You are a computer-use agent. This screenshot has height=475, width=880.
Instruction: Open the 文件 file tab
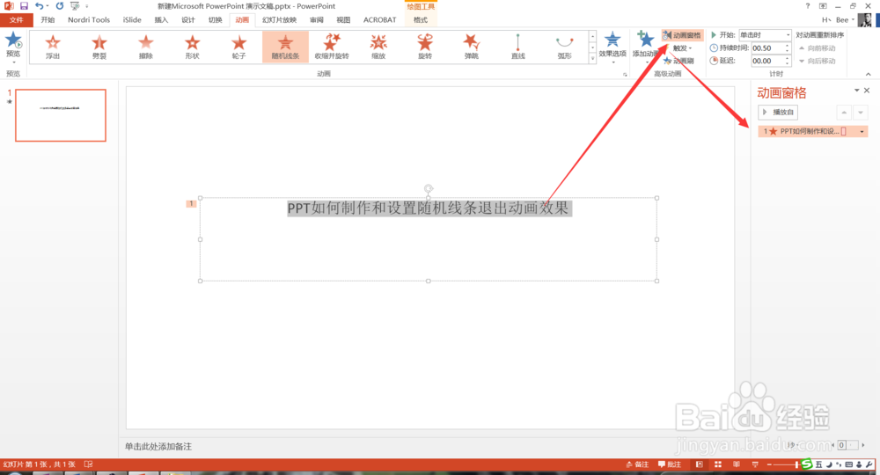coord(17,19)
